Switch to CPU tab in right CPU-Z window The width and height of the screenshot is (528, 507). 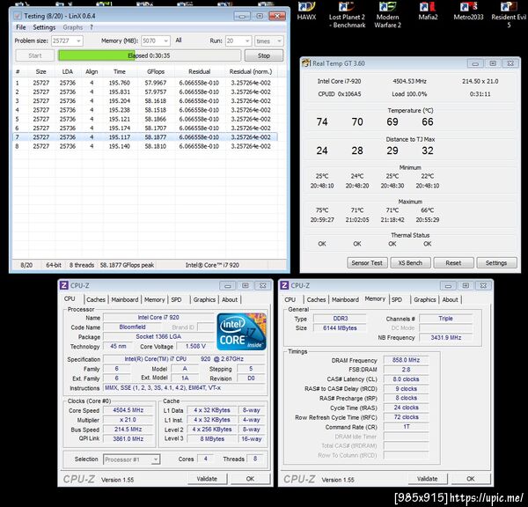pos(290,299)
